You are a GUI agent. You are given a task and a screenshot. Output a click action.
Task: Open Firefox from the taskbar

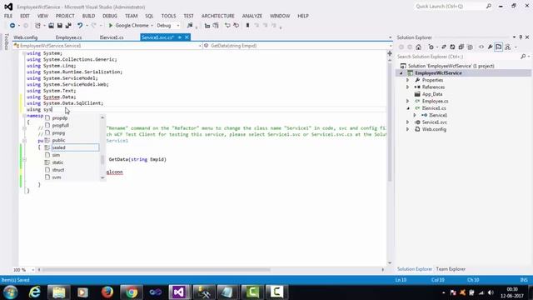click(x=107, y=292)
